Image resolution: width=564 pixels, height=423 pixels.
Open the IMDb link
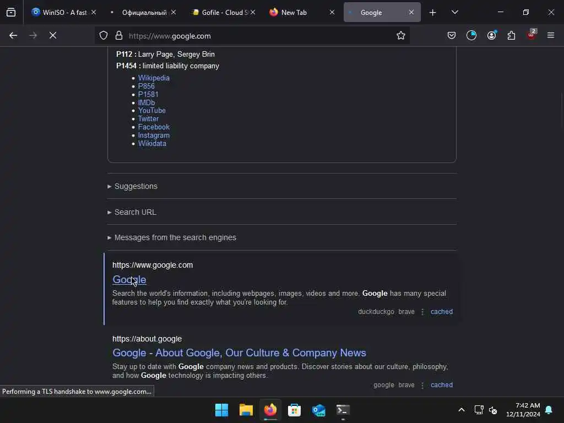pyautogui.click(x=147, y=103)
